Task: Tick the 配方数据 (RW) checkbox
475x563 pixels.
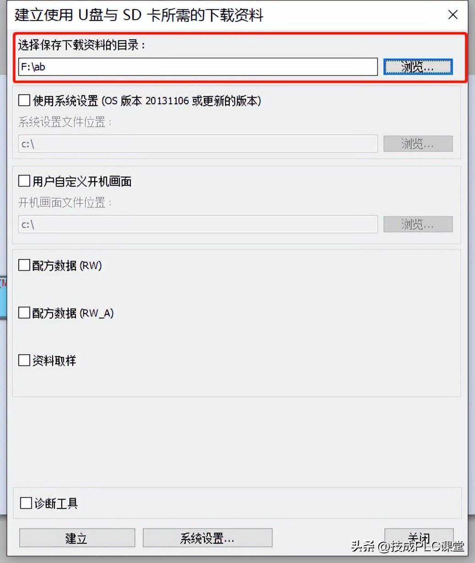Action: pos(24,265)
